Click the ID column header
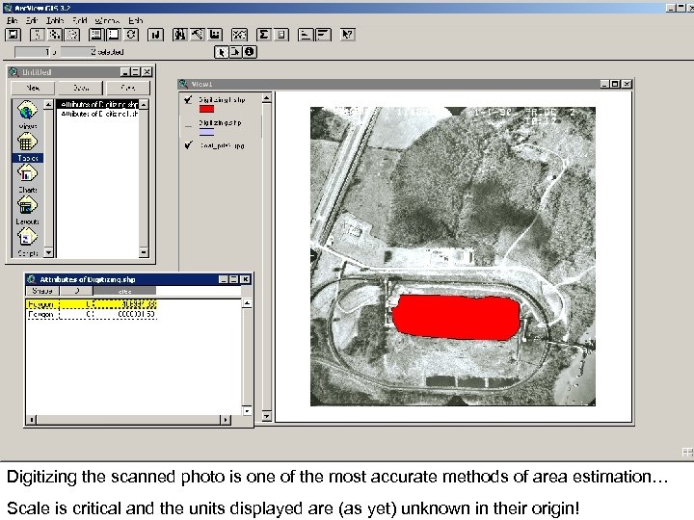Screen dimensions: 694x520 pyautogui.click(x=76, y=291)
